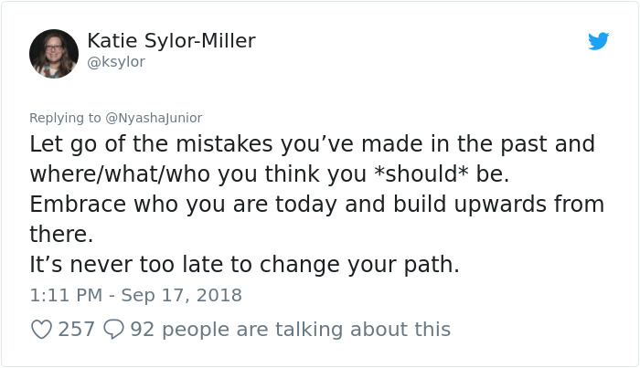Open the Katie Sylor-Miller display name
Image resolution: width=640 pixels, height=368 pixels.
click(x=172, y=41)
